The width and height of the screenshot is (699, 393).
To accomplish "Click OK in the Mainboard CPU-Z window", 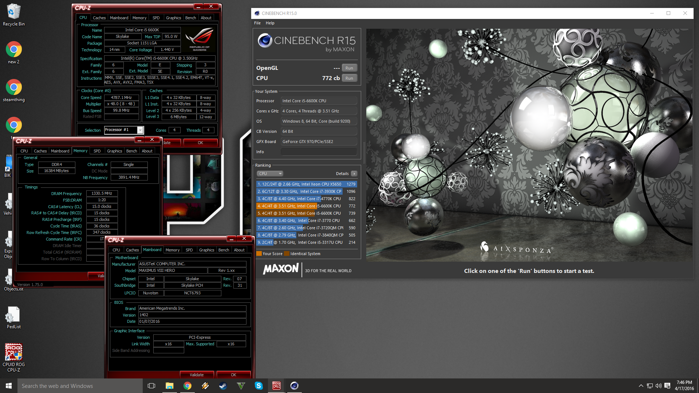I will [233, 375].
